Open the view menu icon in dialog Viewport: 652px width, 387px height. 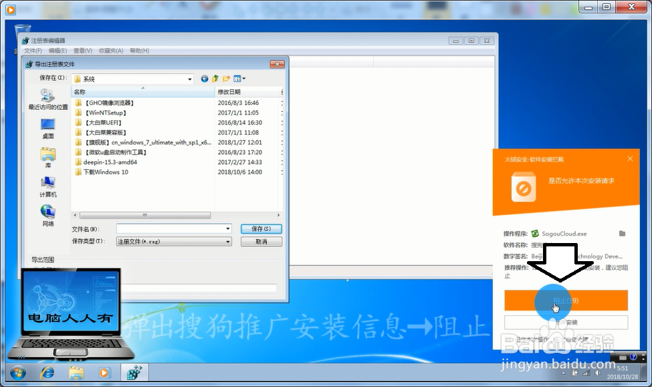click(239, 78)
